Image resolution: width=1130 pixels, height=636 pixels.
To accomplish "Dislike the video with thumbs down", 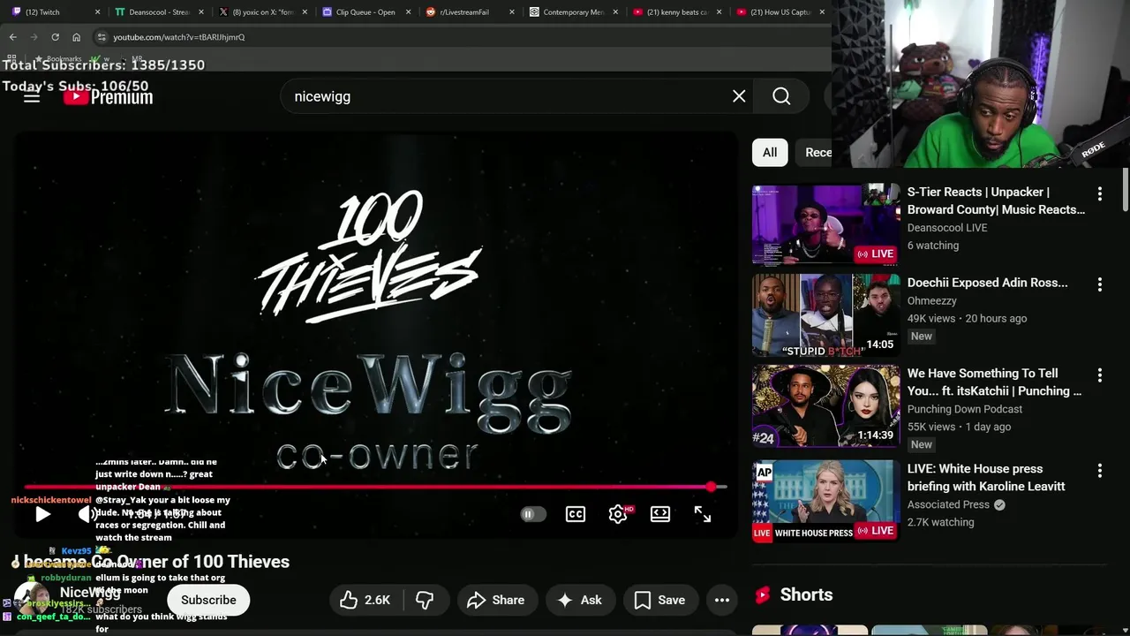I will click(x=425, y=600).
